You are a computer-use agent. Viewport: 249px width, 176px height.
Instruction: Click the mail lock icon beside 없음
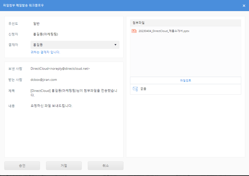[x=135, y=89]
